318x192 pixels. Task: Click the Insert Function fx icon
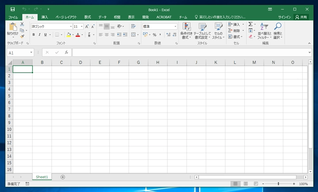pyautogui.click(x=66, y=52)
